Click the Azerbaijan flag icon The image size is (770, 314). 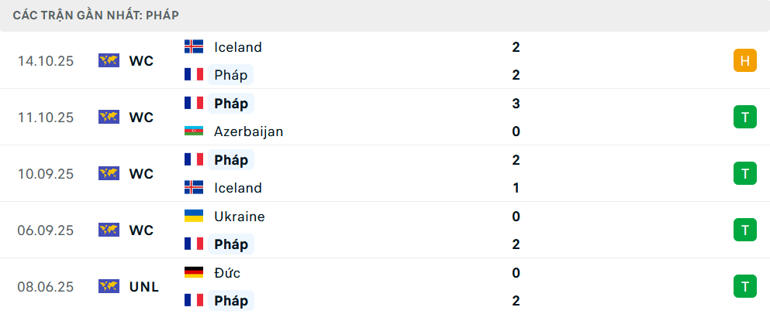pos(194,131)
